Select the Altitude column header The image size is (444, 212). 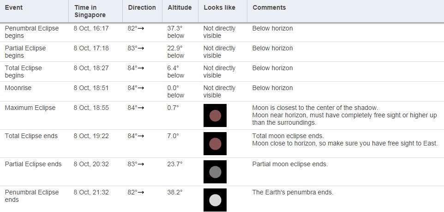click(180, 8)
